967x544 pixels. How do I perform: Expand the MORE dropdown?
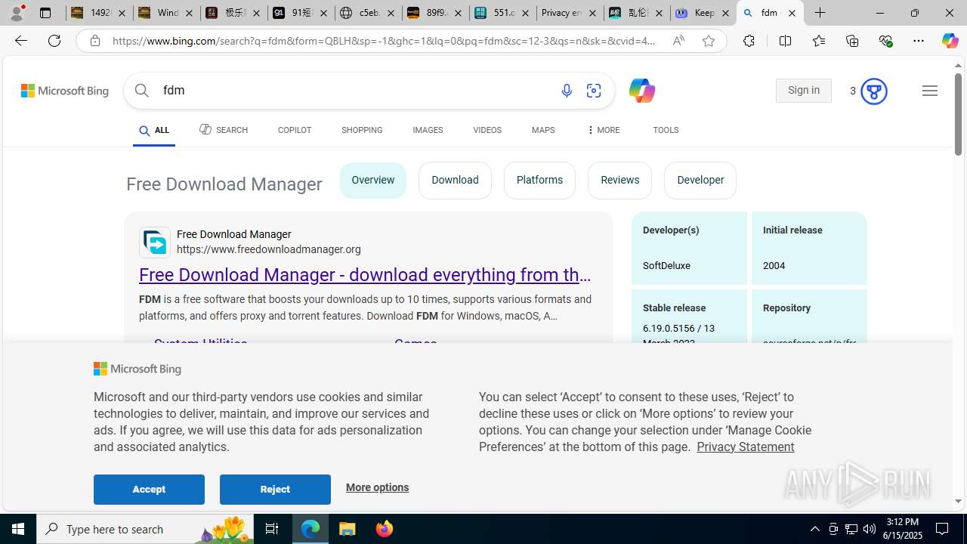pyautogui.click(x=603, y=130)
